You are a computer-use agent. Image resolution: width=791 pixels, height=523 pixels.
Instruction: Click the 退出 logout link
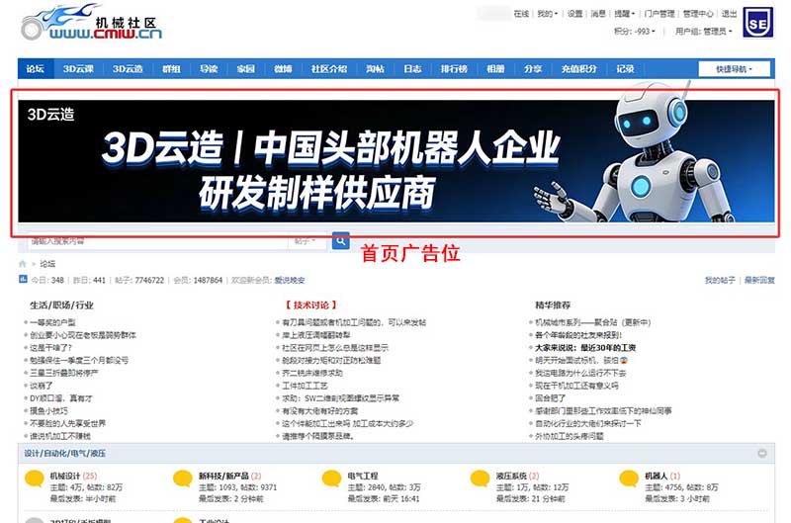click(x=729, y=14)
